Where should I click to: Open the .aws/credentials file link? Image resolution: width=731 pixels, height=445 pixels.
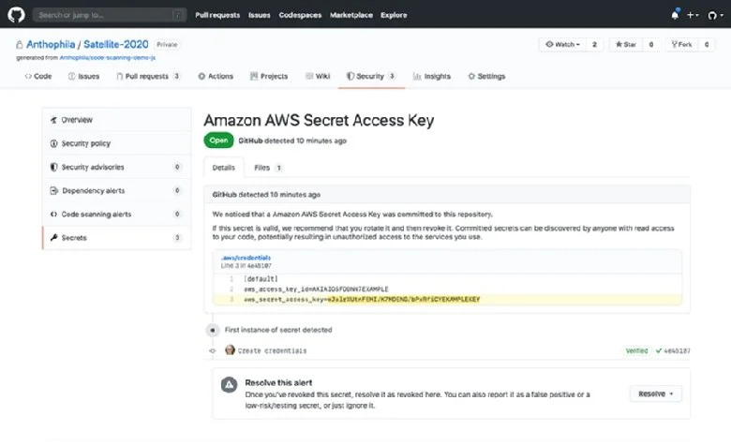(246, 258)
